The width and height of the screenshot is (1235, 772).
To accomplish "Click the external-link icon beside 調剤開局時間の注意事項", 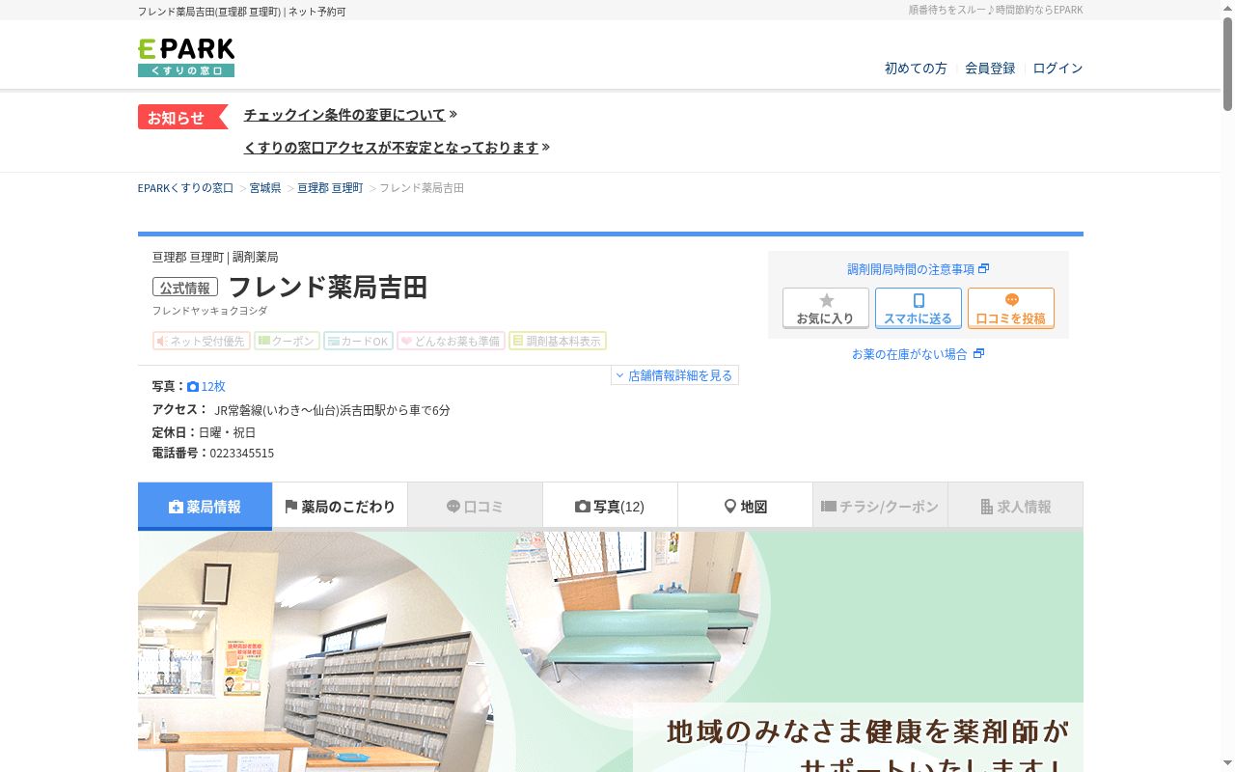I will point(984,269).
